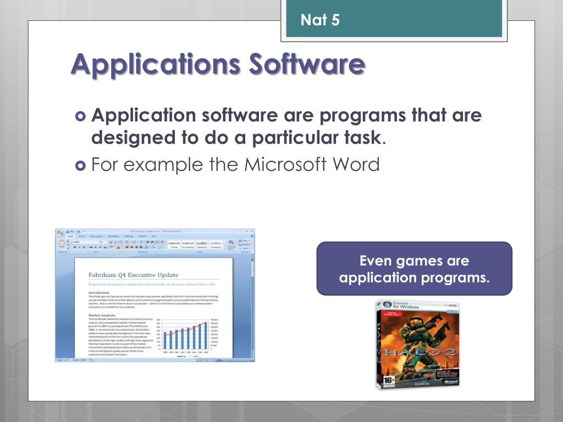Click the 'Introduction' heading in the document

tap(99, 292)
